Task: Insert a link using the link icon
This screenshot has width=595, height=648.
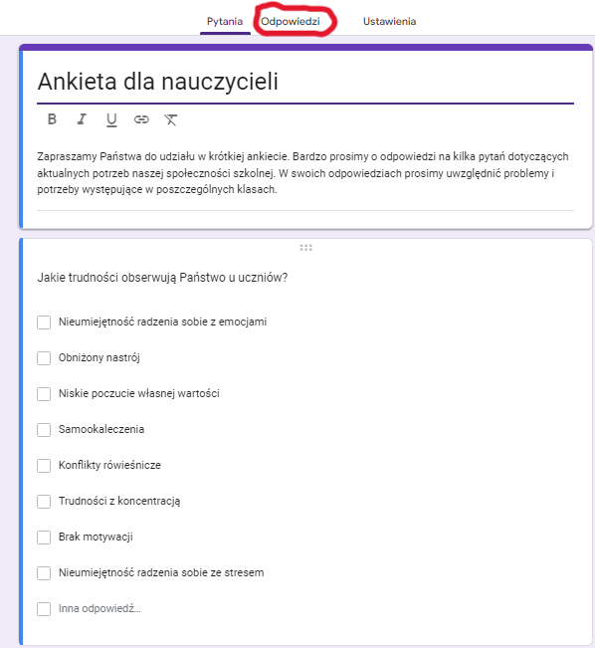Action: [x=141, y=119]
